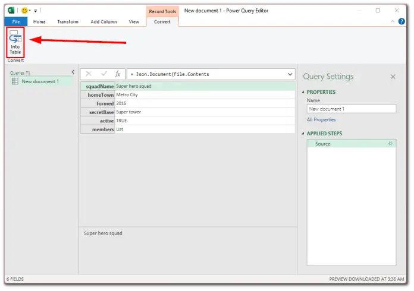Cancel formula with the X icon
Image resolution: width=414 pixels, height=291 pixels.
89,74
